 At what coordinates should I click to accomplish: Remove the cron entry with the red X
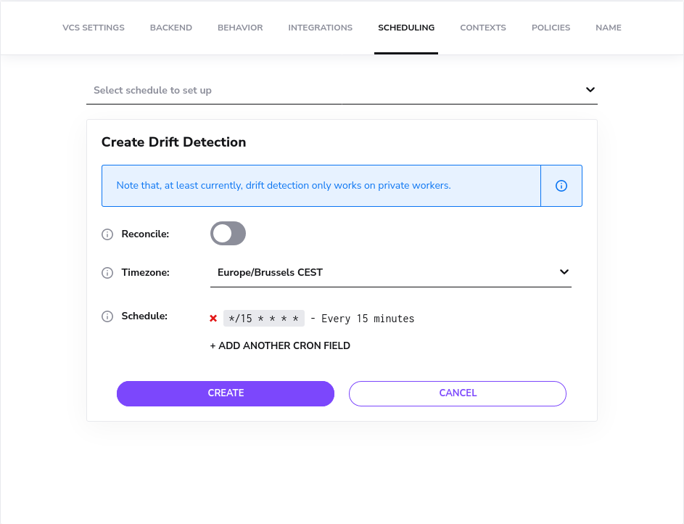(213, 319)
